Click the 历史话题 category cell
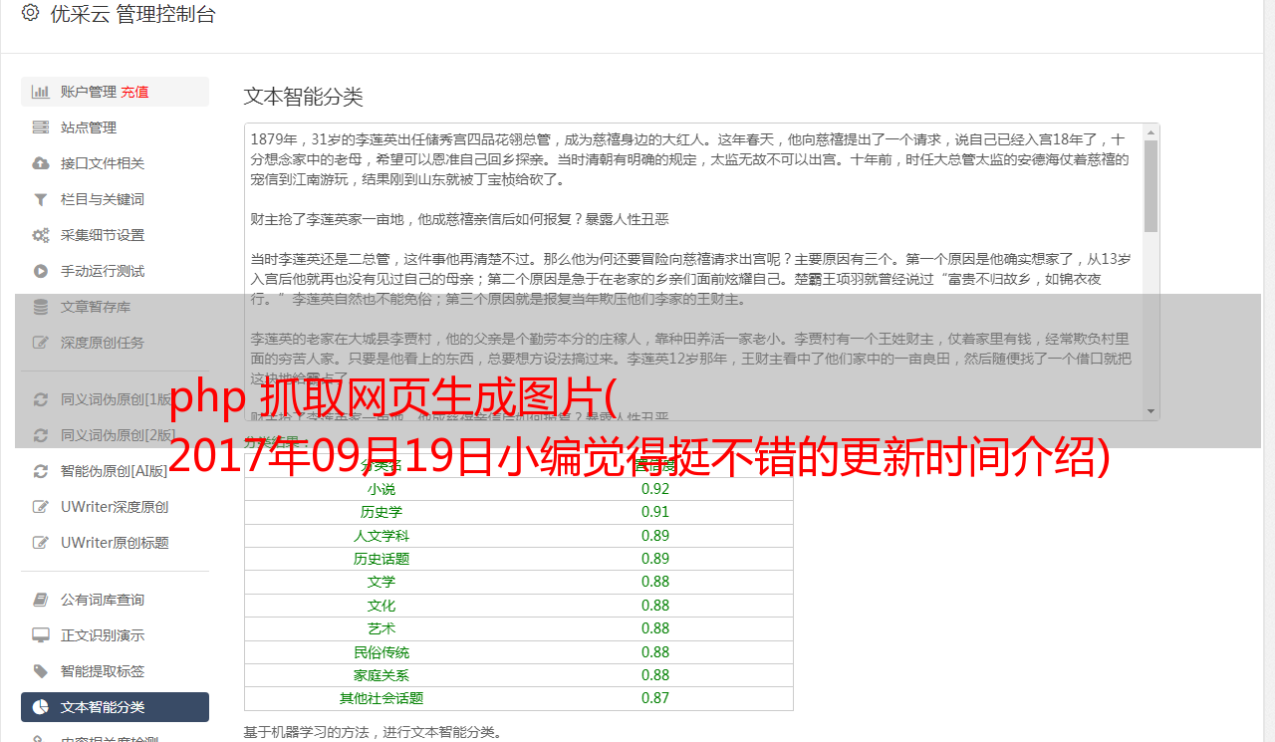The height and width of the screenshot is (742, 1275). [382, 559]
